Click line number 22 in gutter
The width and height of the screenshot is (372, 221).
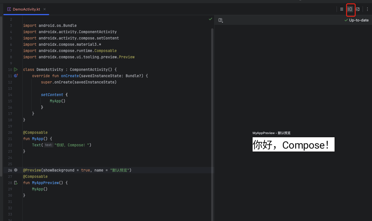pyautogui.click(x=10, y=145)
